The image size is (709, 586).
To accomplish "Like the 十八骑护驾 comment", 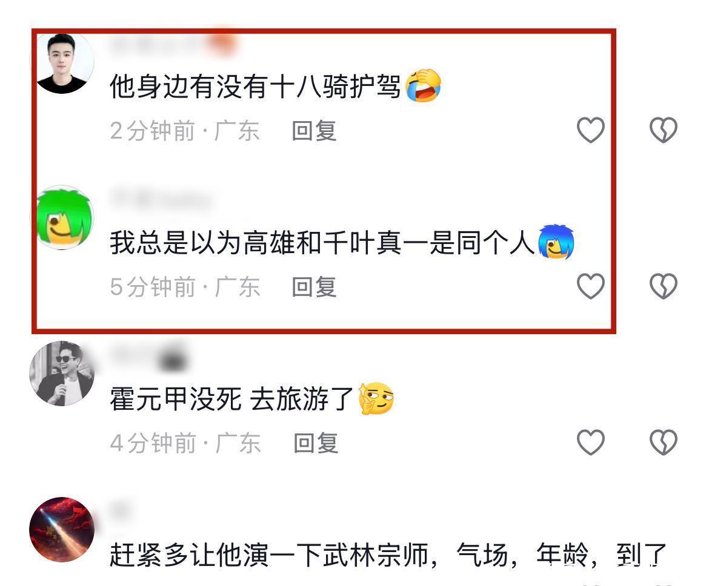I will pos(591,130).
